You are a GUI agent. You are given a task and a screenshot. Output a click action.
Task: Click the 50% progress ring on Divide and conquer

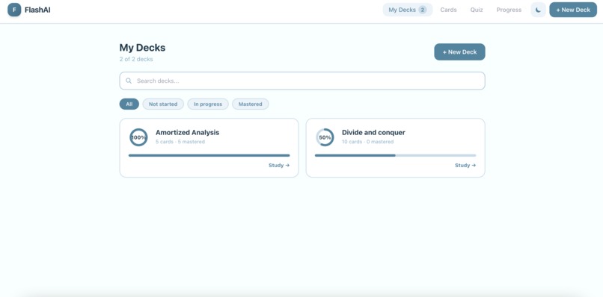point(325,137)
